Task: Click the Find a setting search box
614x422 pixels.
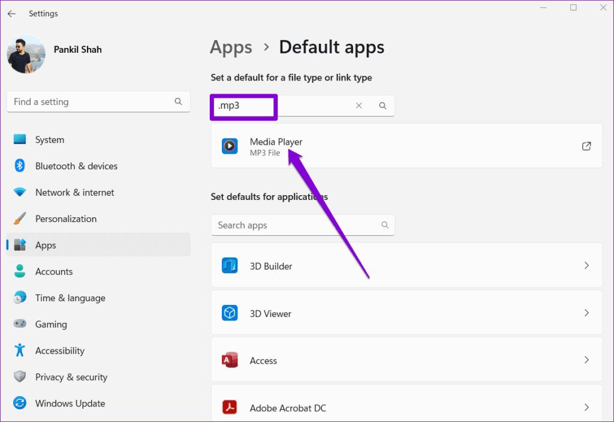Action: [90, 102]
